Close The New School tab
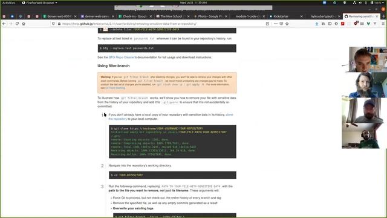This screenshot has width=387, height=218. 189,16
